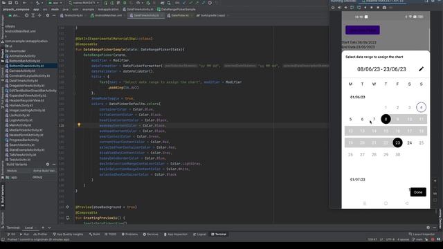
Task: Open the build.gradle (:app) editor tab
Action: click(x=213, y=15)
